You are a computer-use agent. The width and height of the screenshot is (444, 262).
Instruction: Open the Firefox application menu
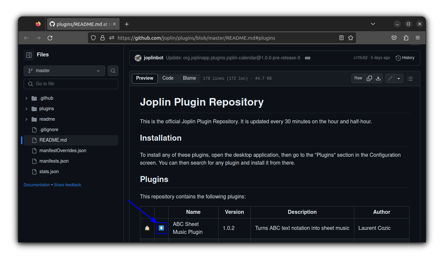click(418, 38)
